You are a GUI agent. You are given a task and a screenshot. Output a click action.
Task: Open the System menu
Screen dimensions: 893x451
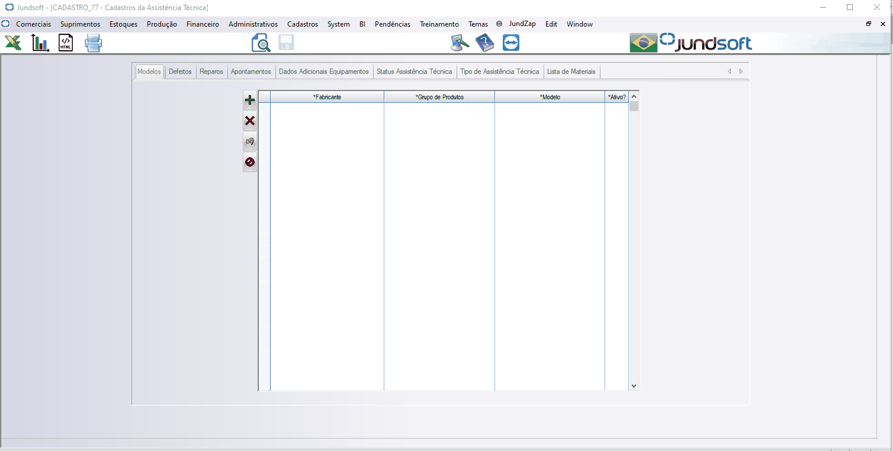click(x=338, y=24)
